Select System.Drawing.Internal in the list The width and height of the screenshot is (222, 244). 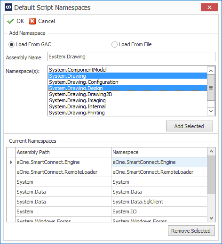pos(127,106)
